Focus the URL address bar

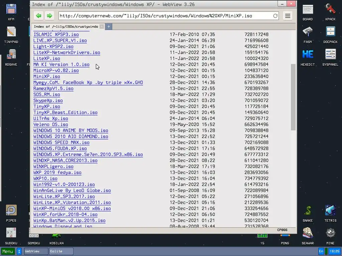click(165, 16)
